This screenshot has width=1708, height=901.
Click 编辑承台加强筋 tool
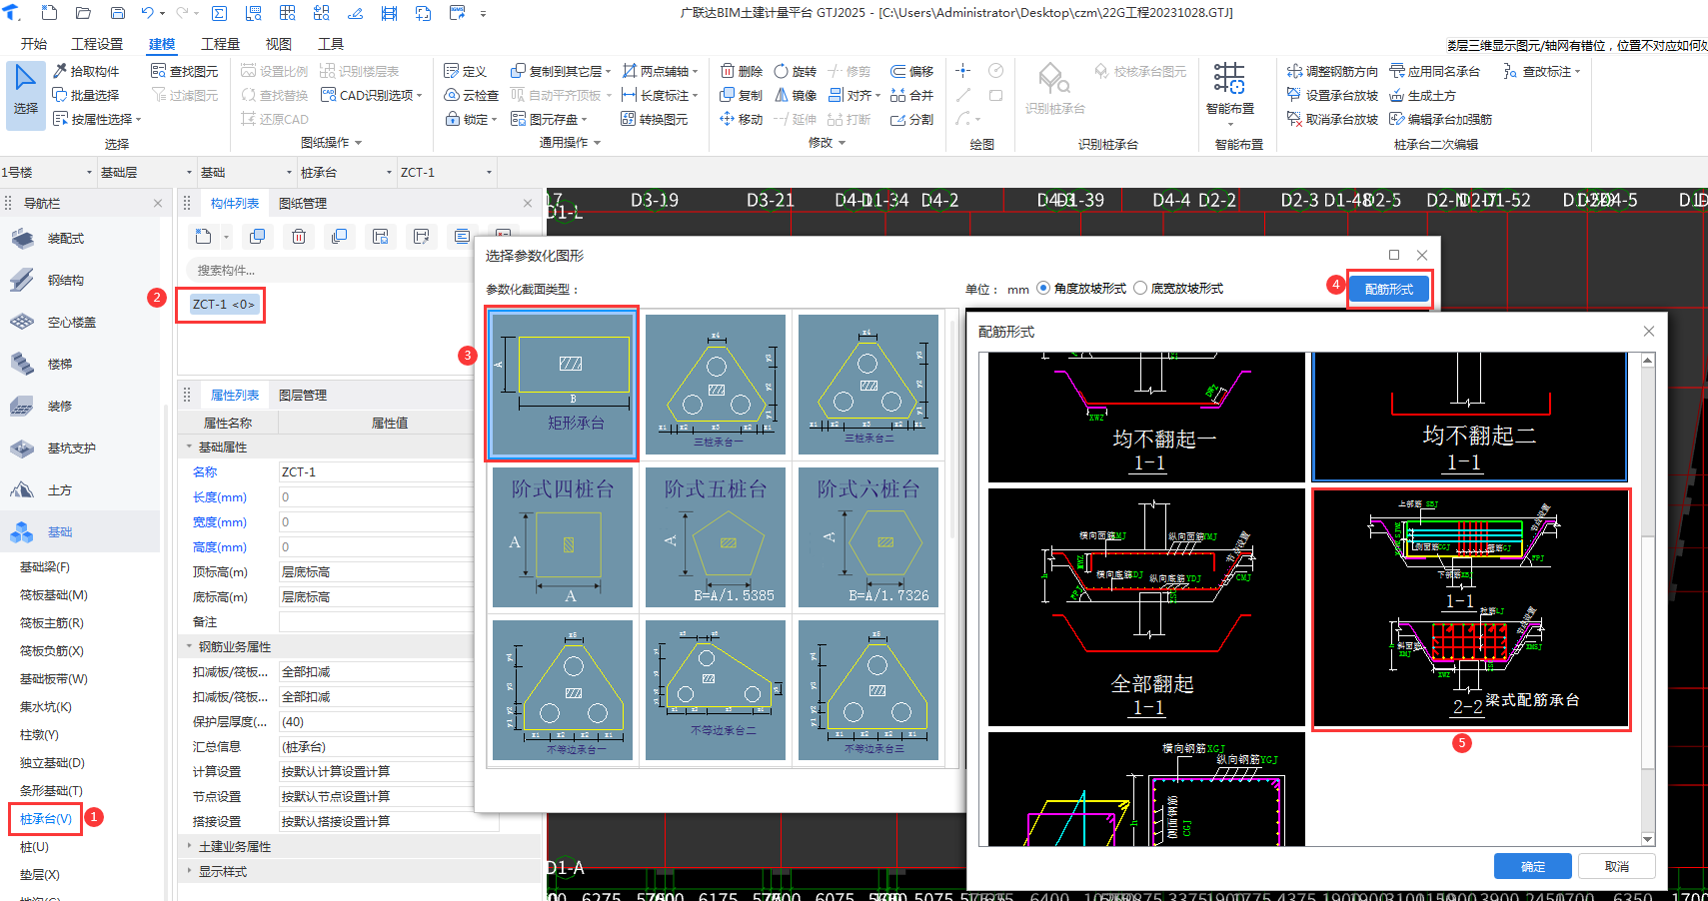pos(1440,119)
